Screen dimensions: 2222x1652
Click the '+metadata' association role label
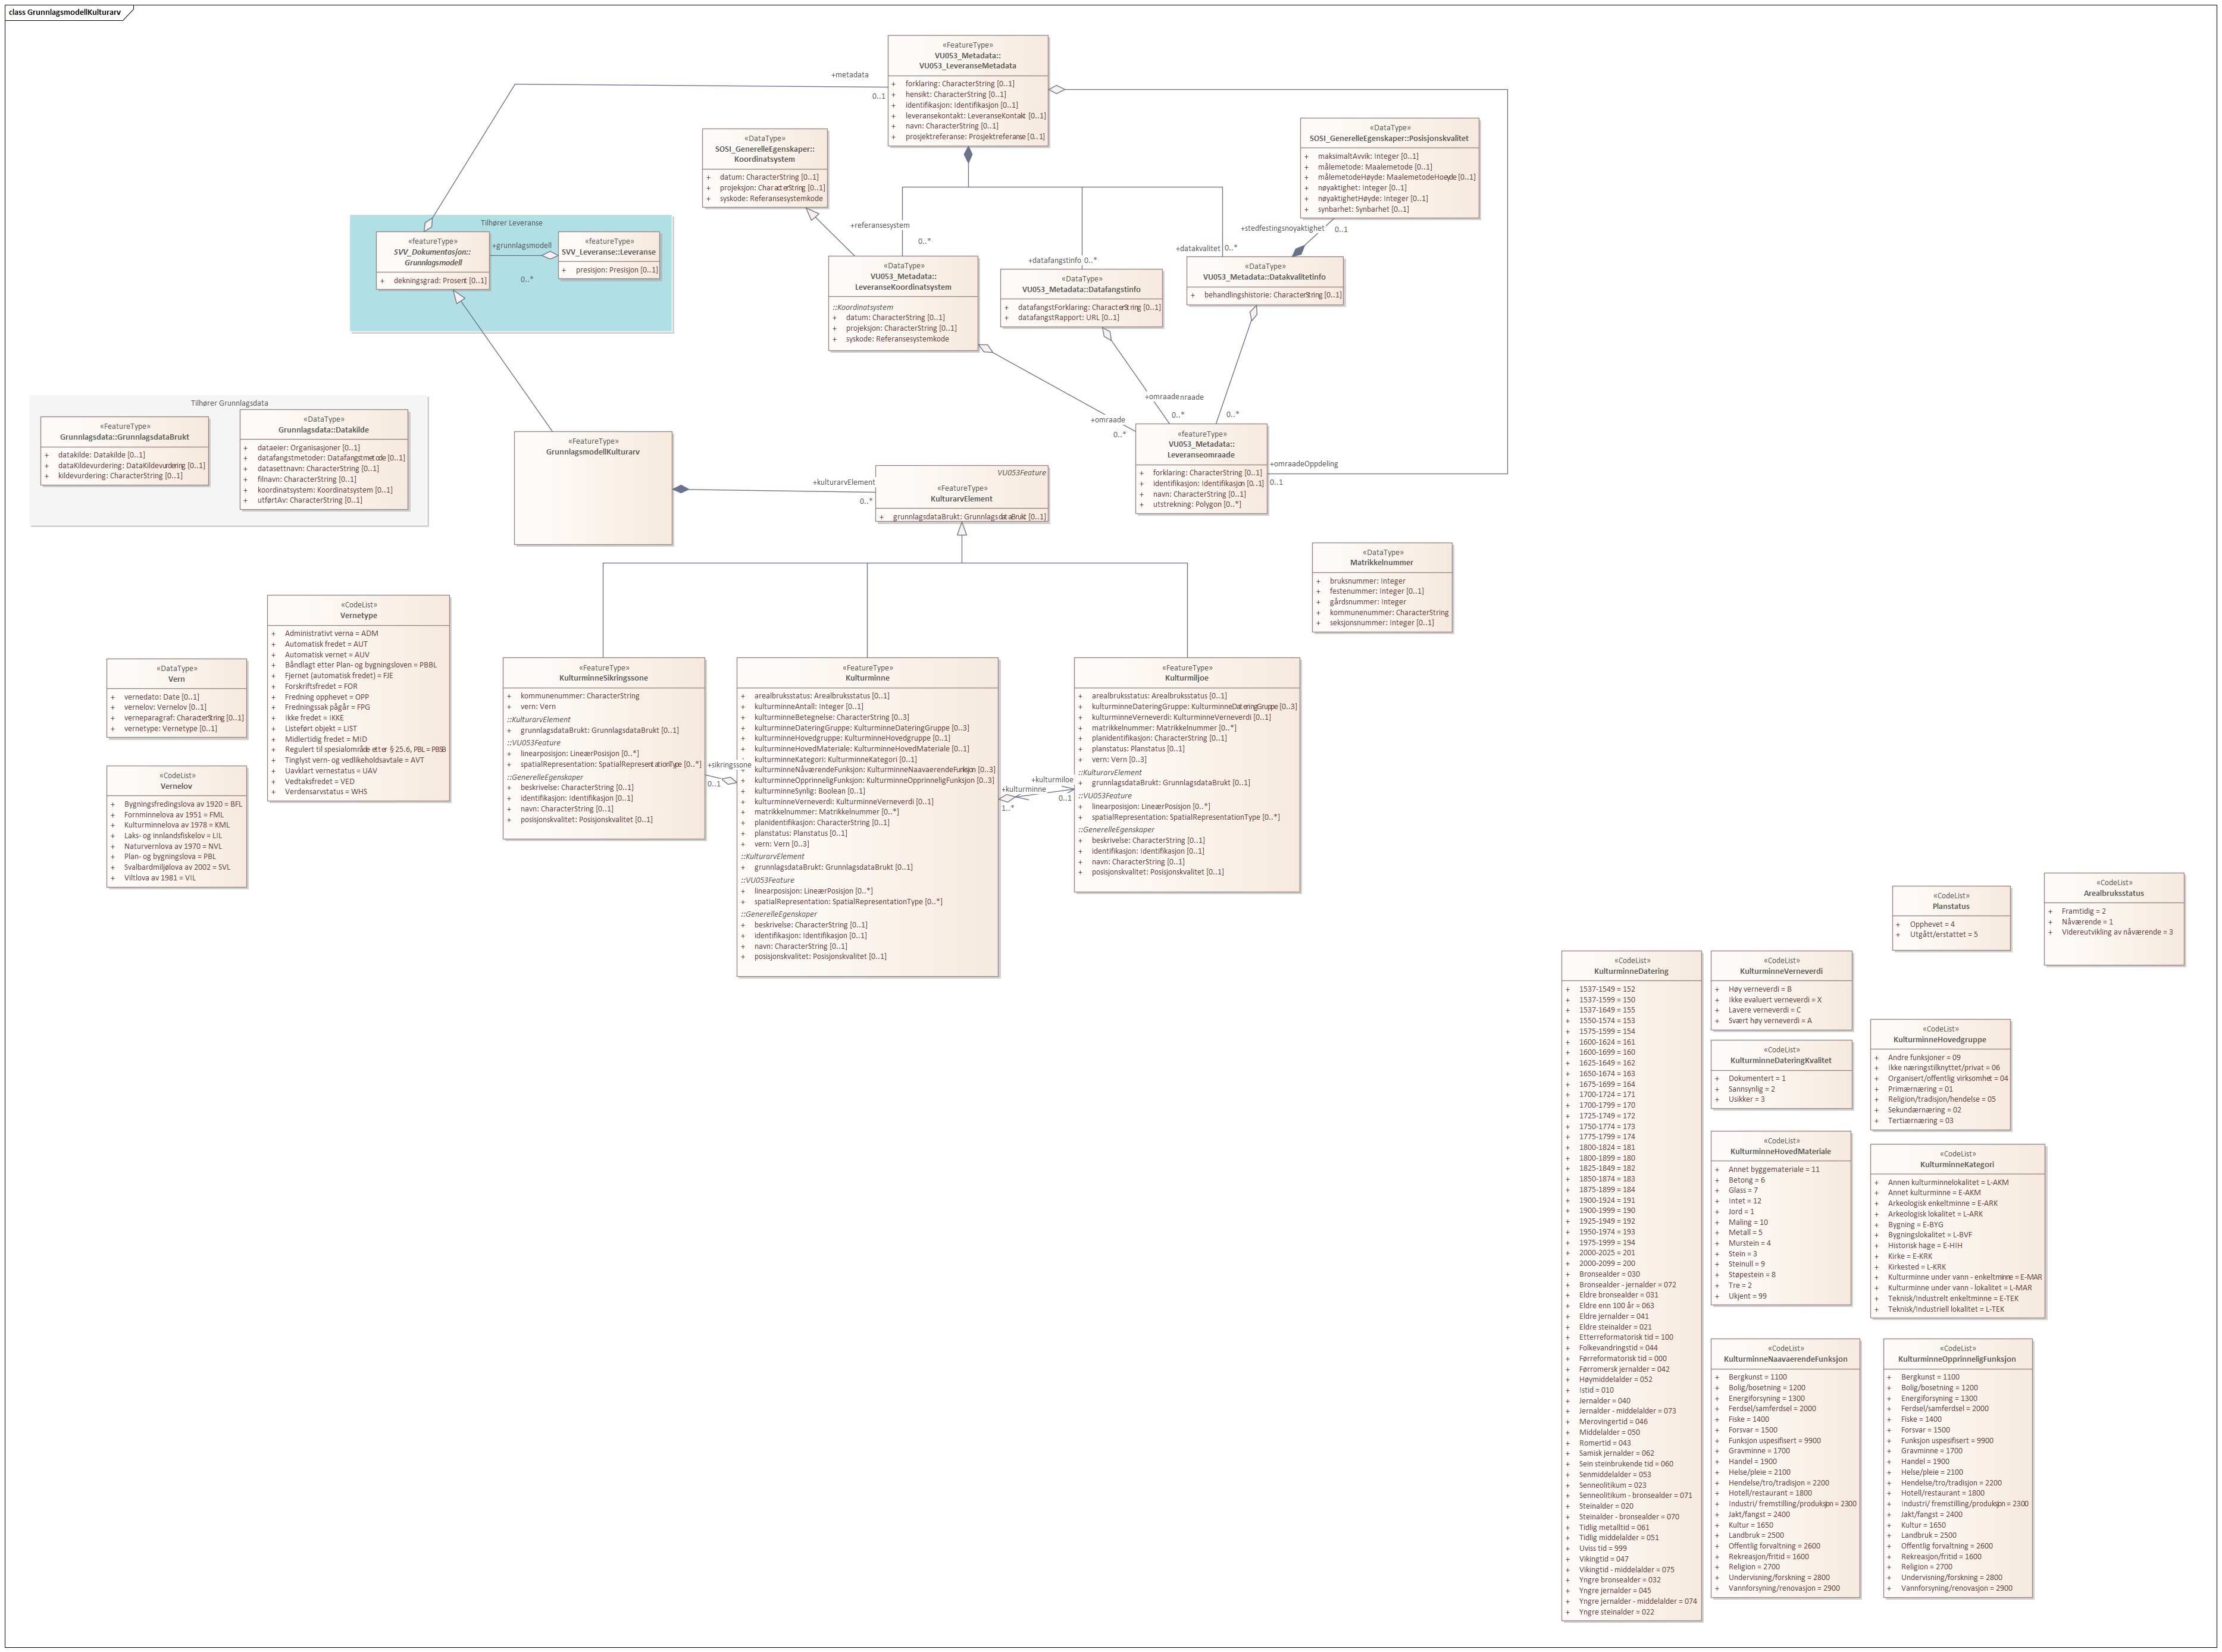click(x=849, y=75)
